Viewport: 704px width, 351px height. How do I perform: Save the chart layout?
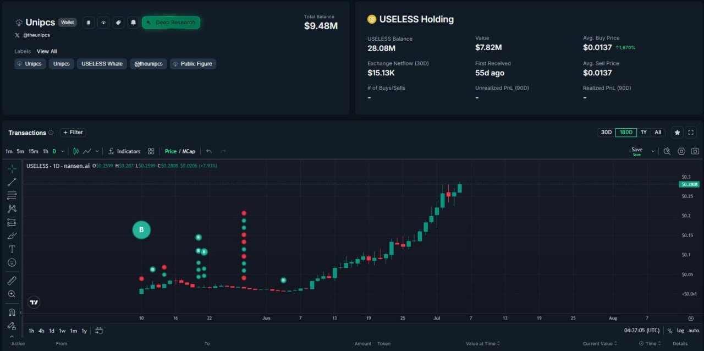click(x=637, y=151)
